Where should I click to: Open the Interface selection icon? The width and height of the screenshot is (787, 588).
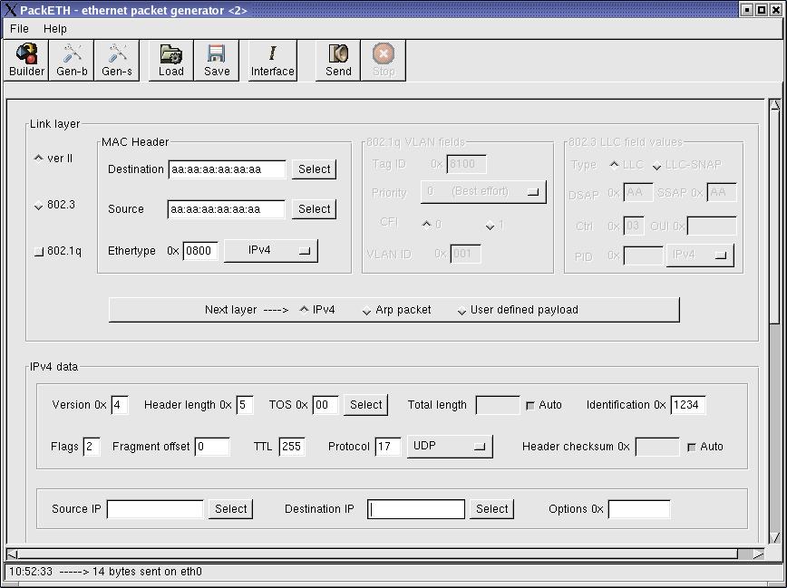(x=272, y=54)
